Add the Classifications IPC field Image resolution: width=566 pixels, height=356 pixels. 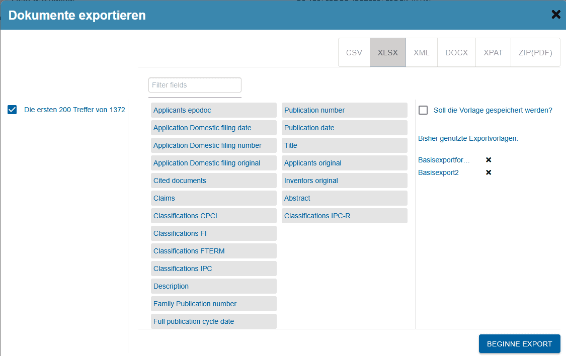213,269
